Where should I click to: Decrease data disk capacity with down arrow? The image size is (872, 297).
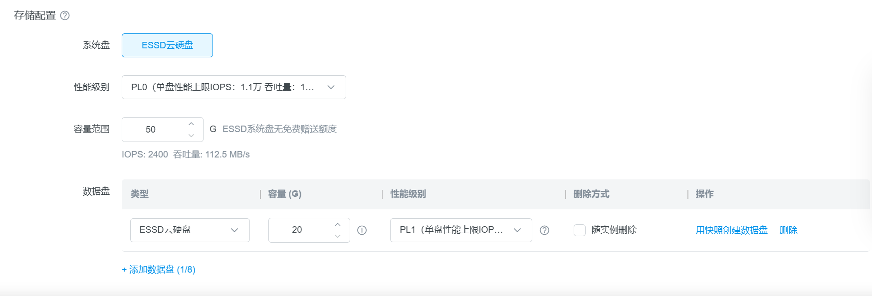pyautogui.click(x=338, y=236)
